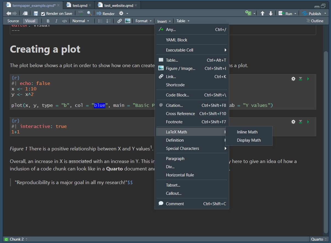Image resolution: width=331 pixels, height=243 pixels.
Task: Click the find and replace magnifier icon
Action: [89, 13]
